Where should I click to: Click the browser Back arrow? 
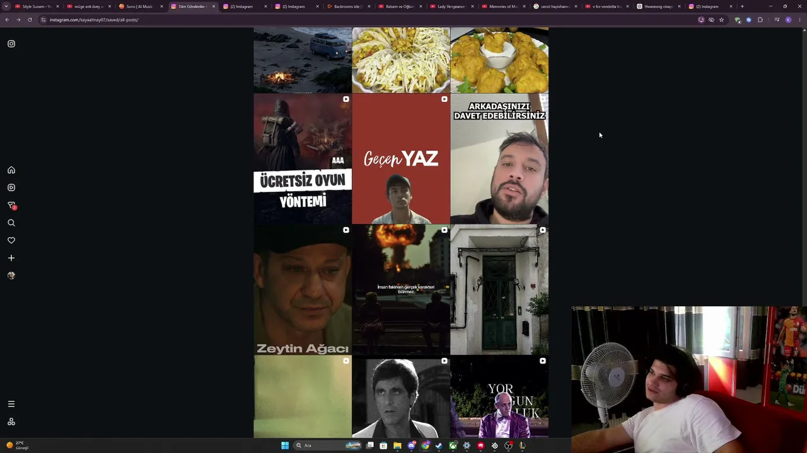[x=7, y=20]
